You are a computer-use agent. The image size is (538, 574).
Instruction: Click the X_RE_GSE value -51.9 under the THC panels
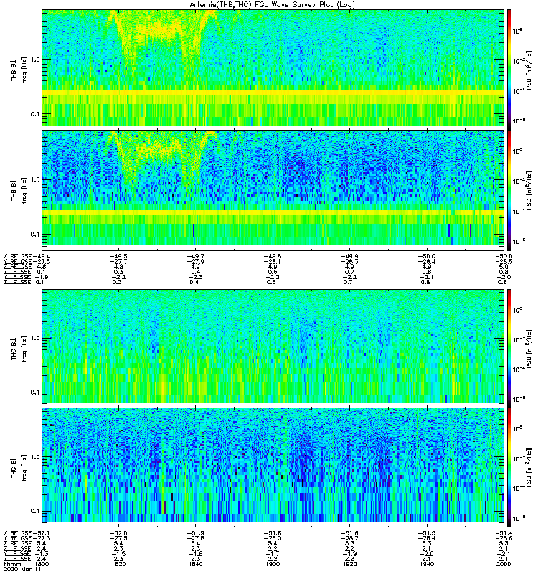coord(195,533)
